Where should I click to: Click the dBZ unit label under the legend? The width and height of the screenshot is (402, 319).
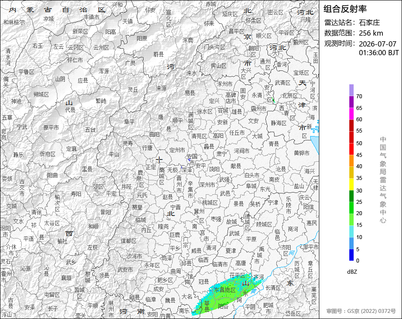coord(352,272)
